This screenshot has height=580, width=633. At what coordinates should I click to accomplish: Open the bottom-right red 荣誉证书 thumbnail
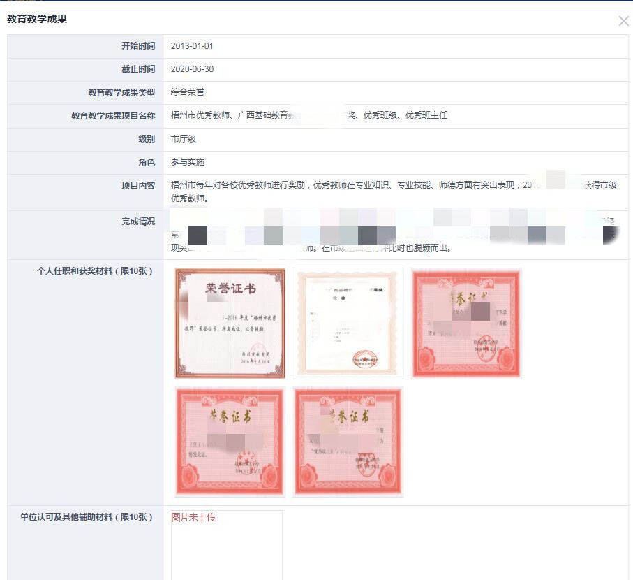pyautogui.click(x=348, y=442)
